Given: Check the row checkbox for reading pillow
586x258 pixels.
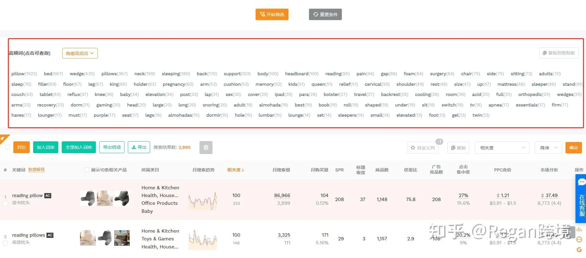Looking at the screenshot, I should (5, 204).
